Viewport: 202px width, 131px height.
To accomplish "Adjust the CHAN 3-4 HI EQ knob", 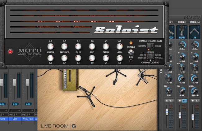I will pos(195,56).
